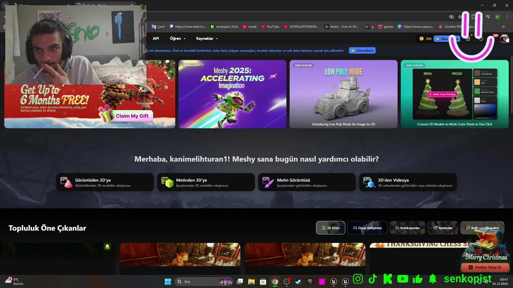Select the Koleksiyonlar filter tab
Image resolution: width=513 pixels, height=288 pixels.
pyautogui.click(x=407, y=228)
